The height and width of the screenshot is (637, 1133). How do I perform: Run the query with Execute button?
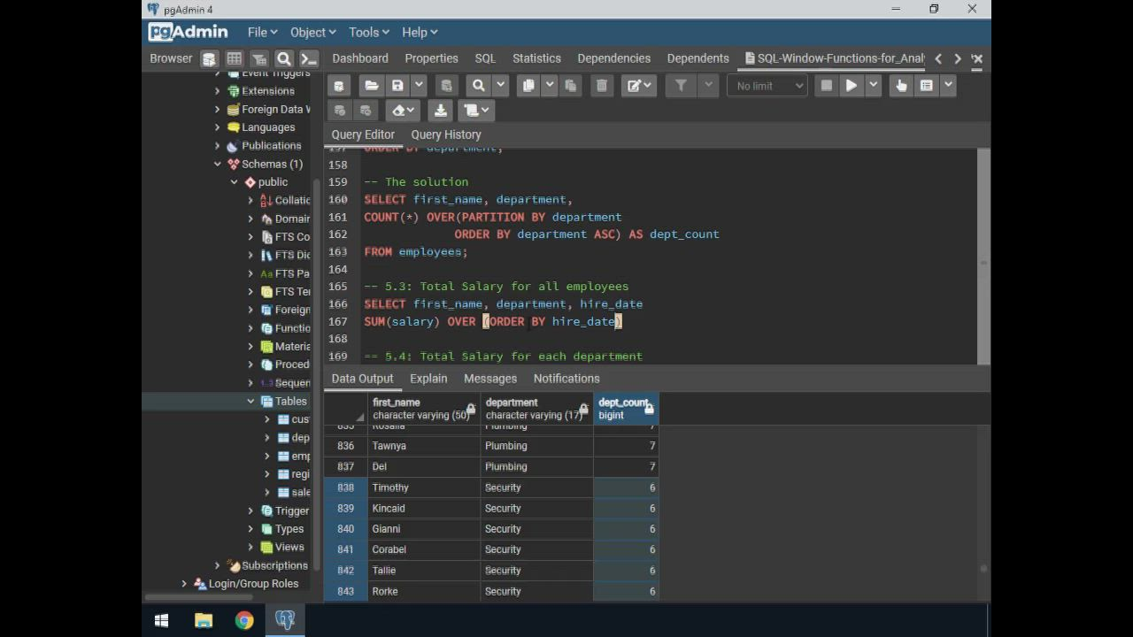click(851, 86)
